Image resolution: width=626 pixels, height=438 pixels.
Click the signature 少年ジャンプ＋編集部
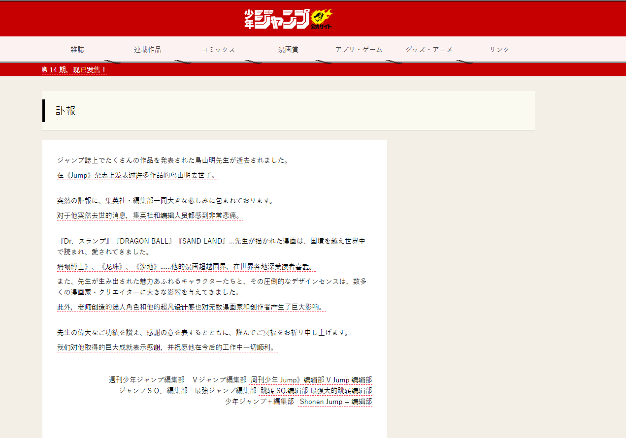[x=260, y=402]
